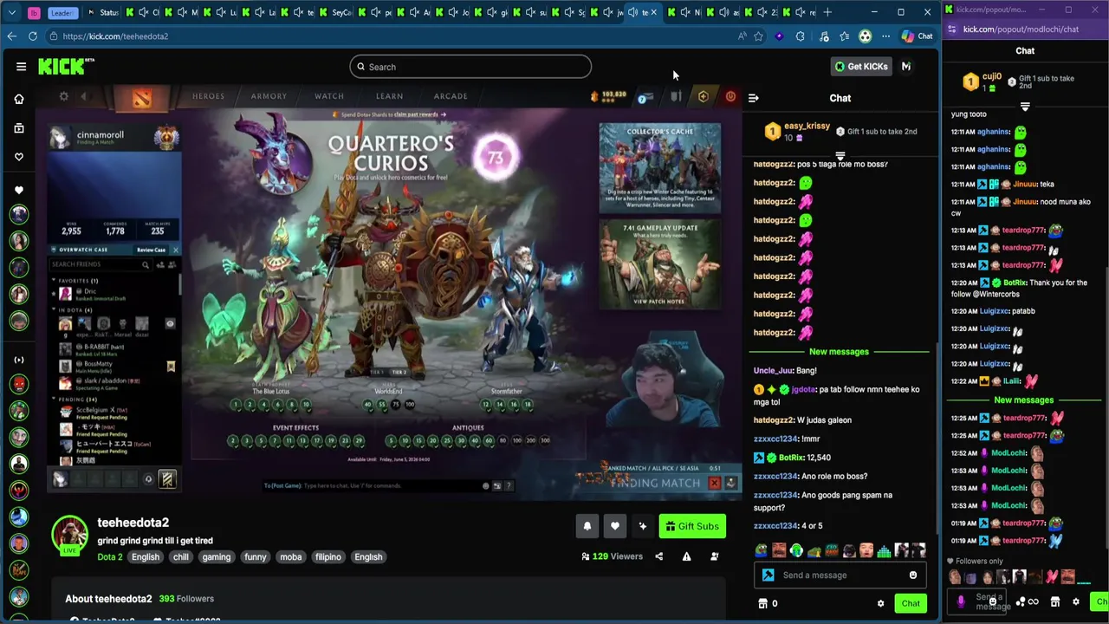Select the filipino tag
The width and height of the screenshot is (1109, 624).
coord(328,557)
